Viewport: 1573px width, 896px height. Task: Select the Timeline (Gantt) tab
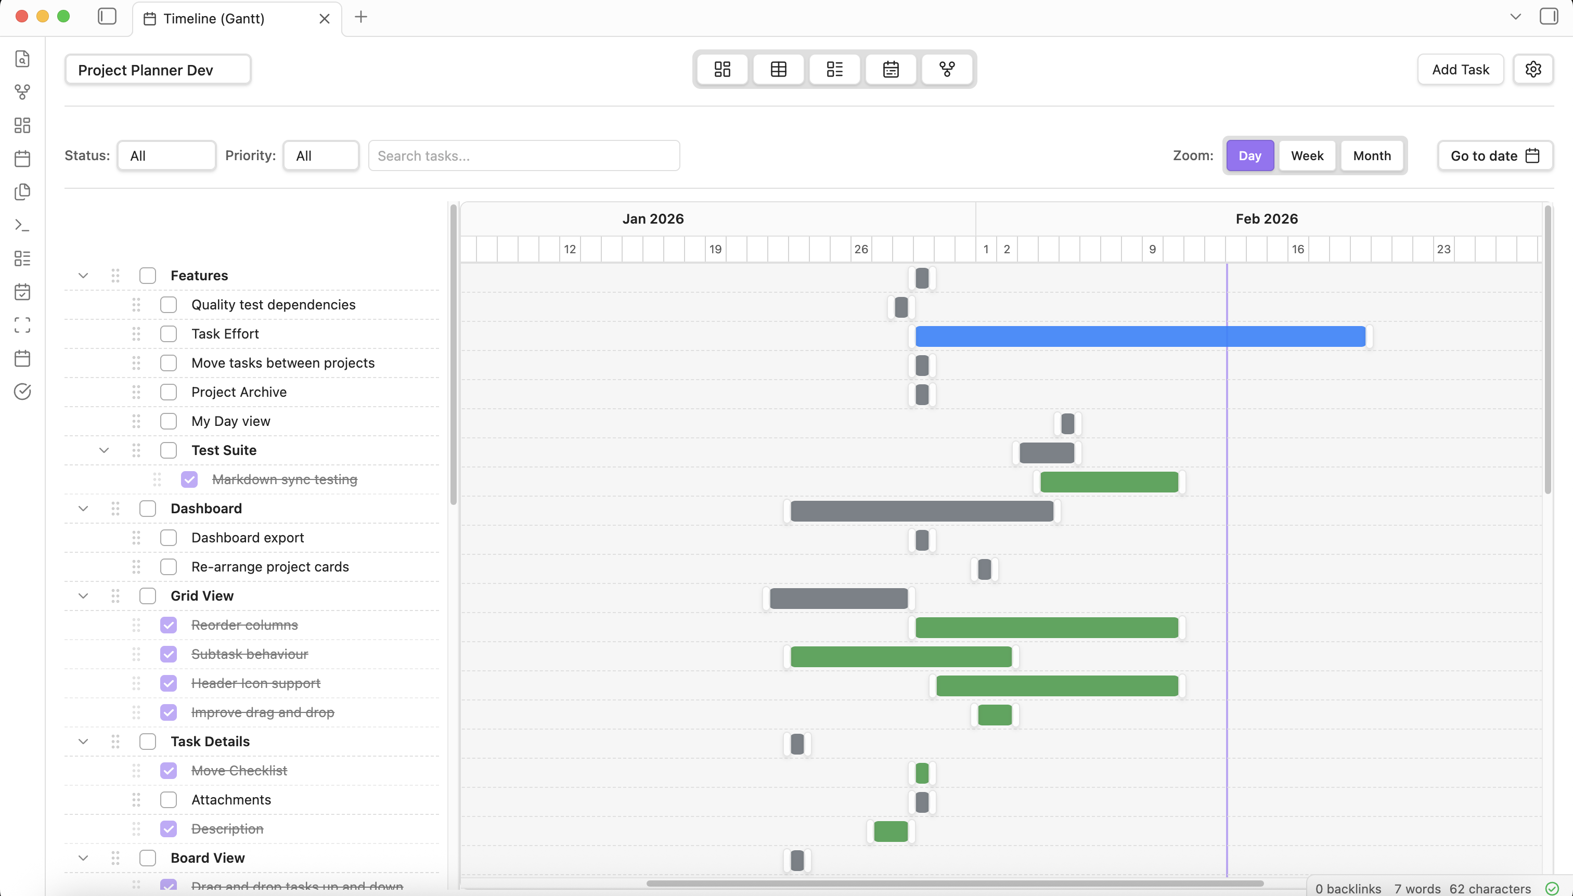tap(215, 19)
